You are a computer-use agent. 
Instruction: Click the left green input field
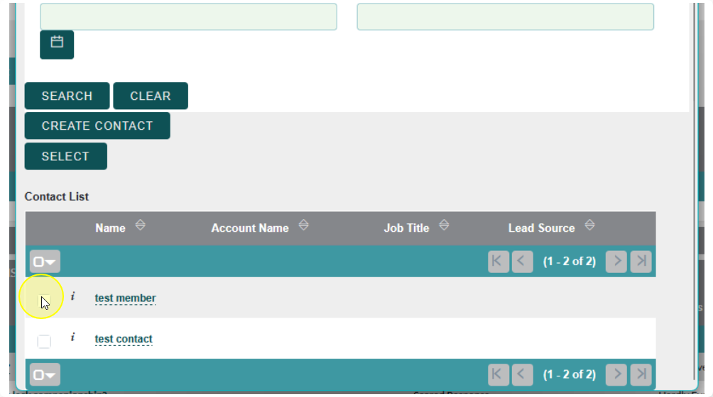pos(188,17)
